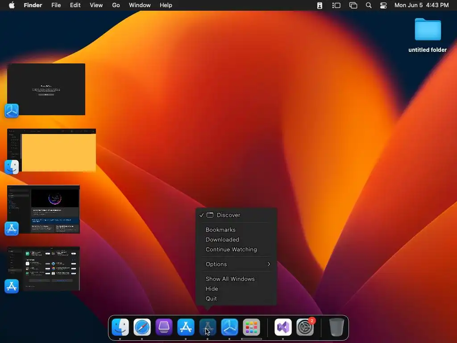Click the contact card icon in menu bar
The width and height of the screenshot is (457, 343).
point(320,5)
